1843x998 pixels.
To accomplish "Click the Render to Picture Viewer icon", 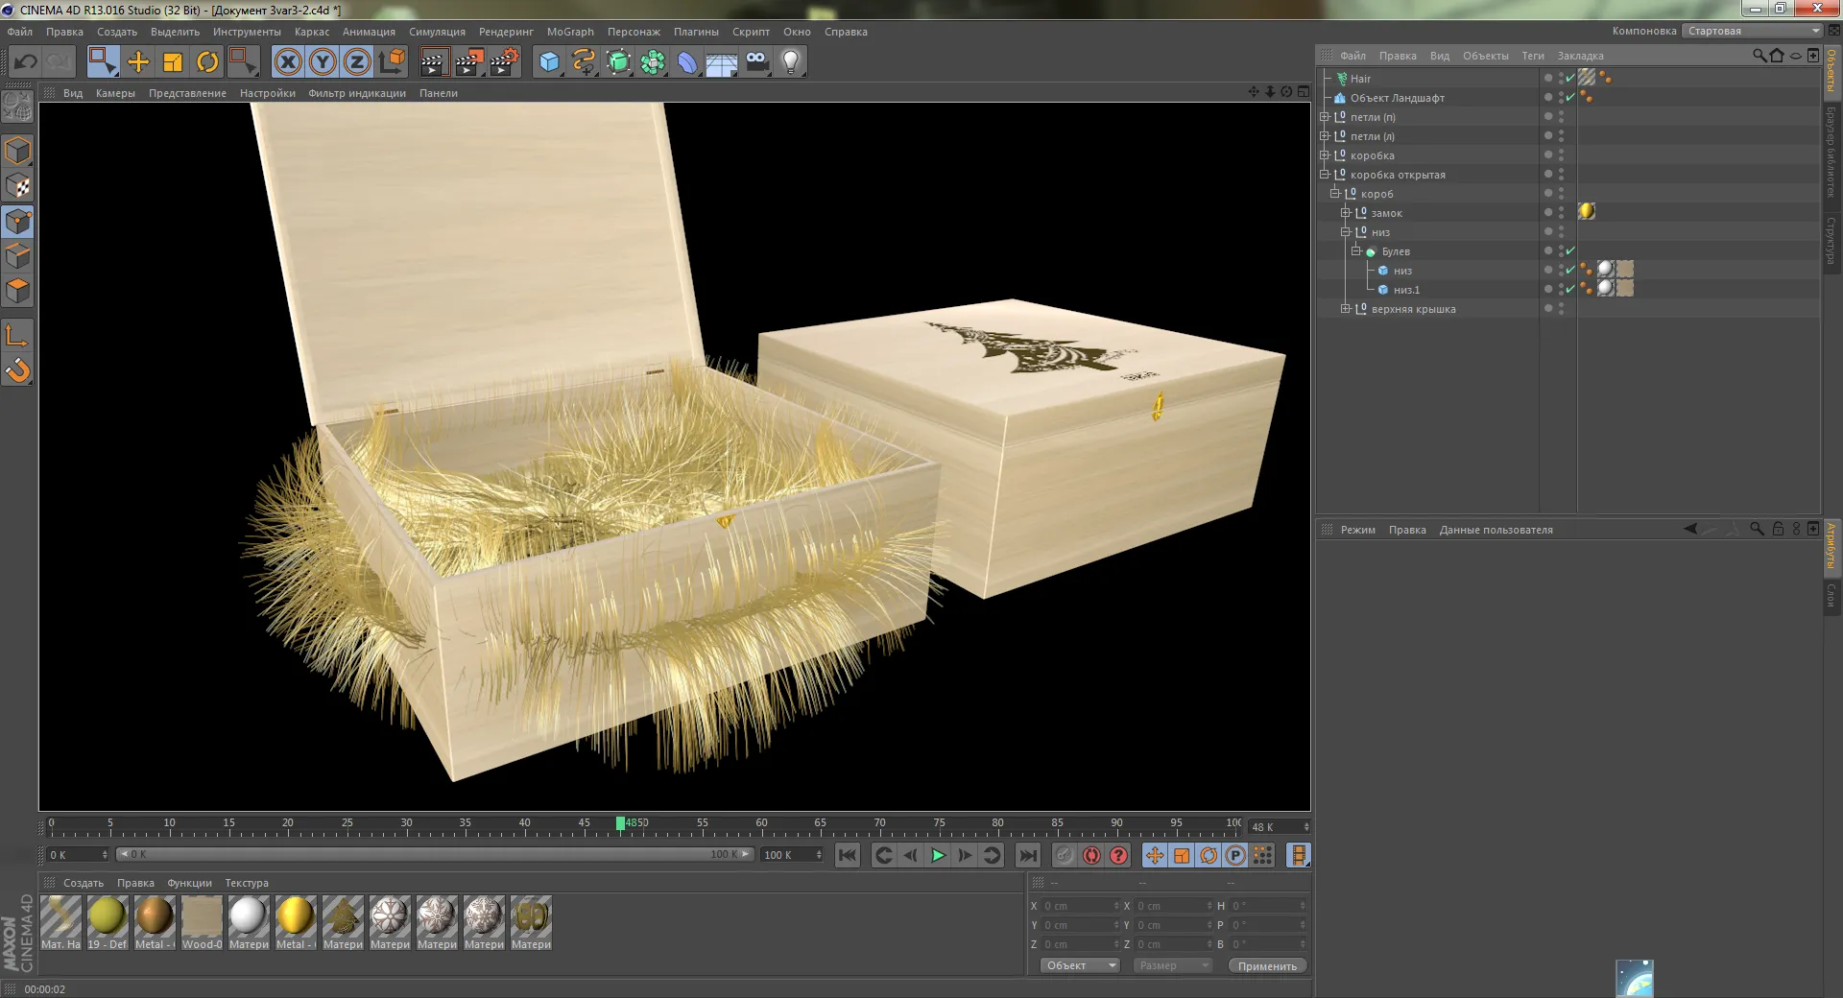I will click(x=468, y=62).
